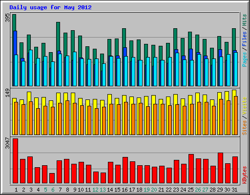The image size is (250, 195).
Task: Click day 31 on the x-axis
Action: (234, 190)
